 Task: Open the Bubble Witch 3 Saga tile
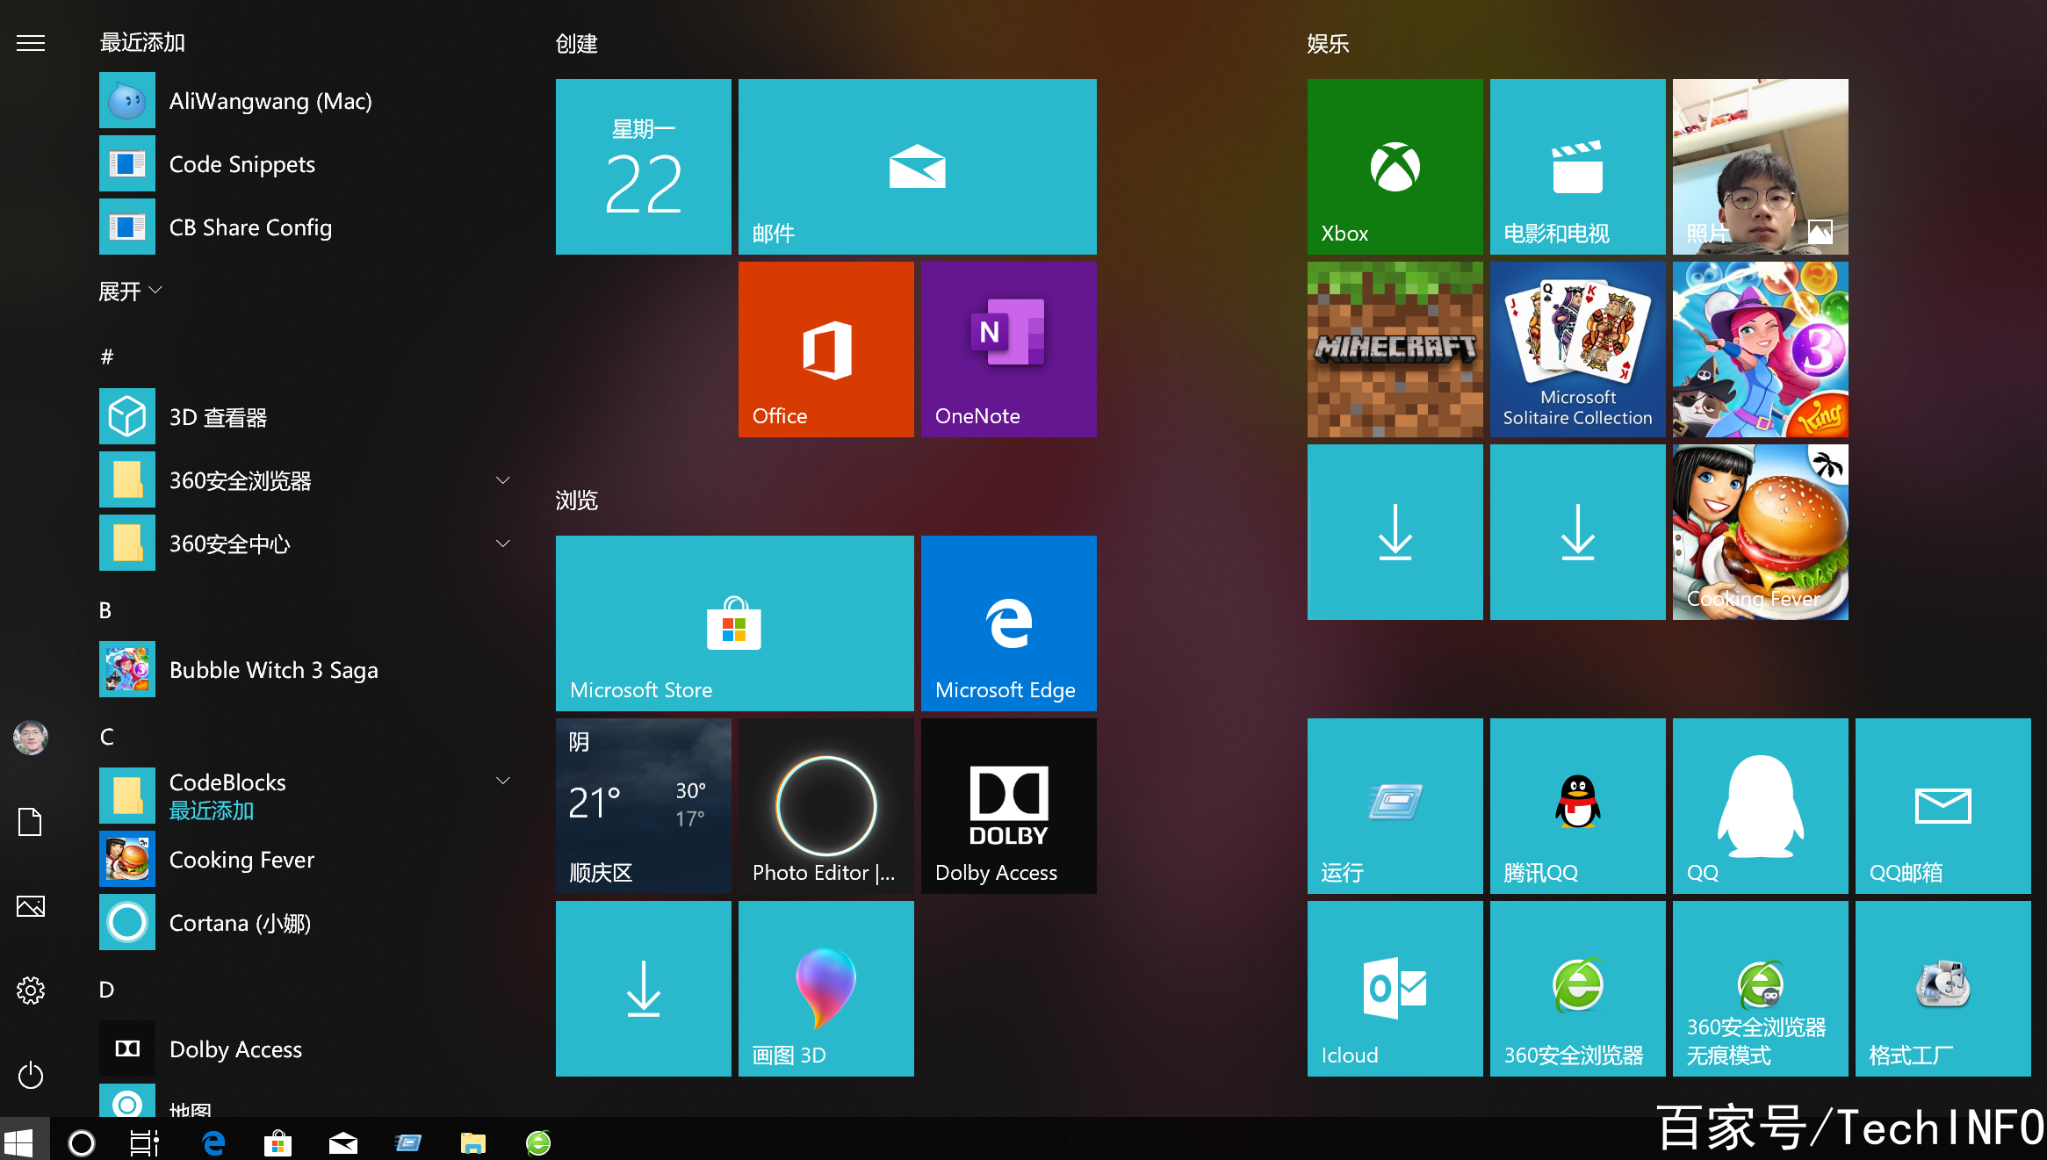pyautogui.click(x=1760, y=349)
